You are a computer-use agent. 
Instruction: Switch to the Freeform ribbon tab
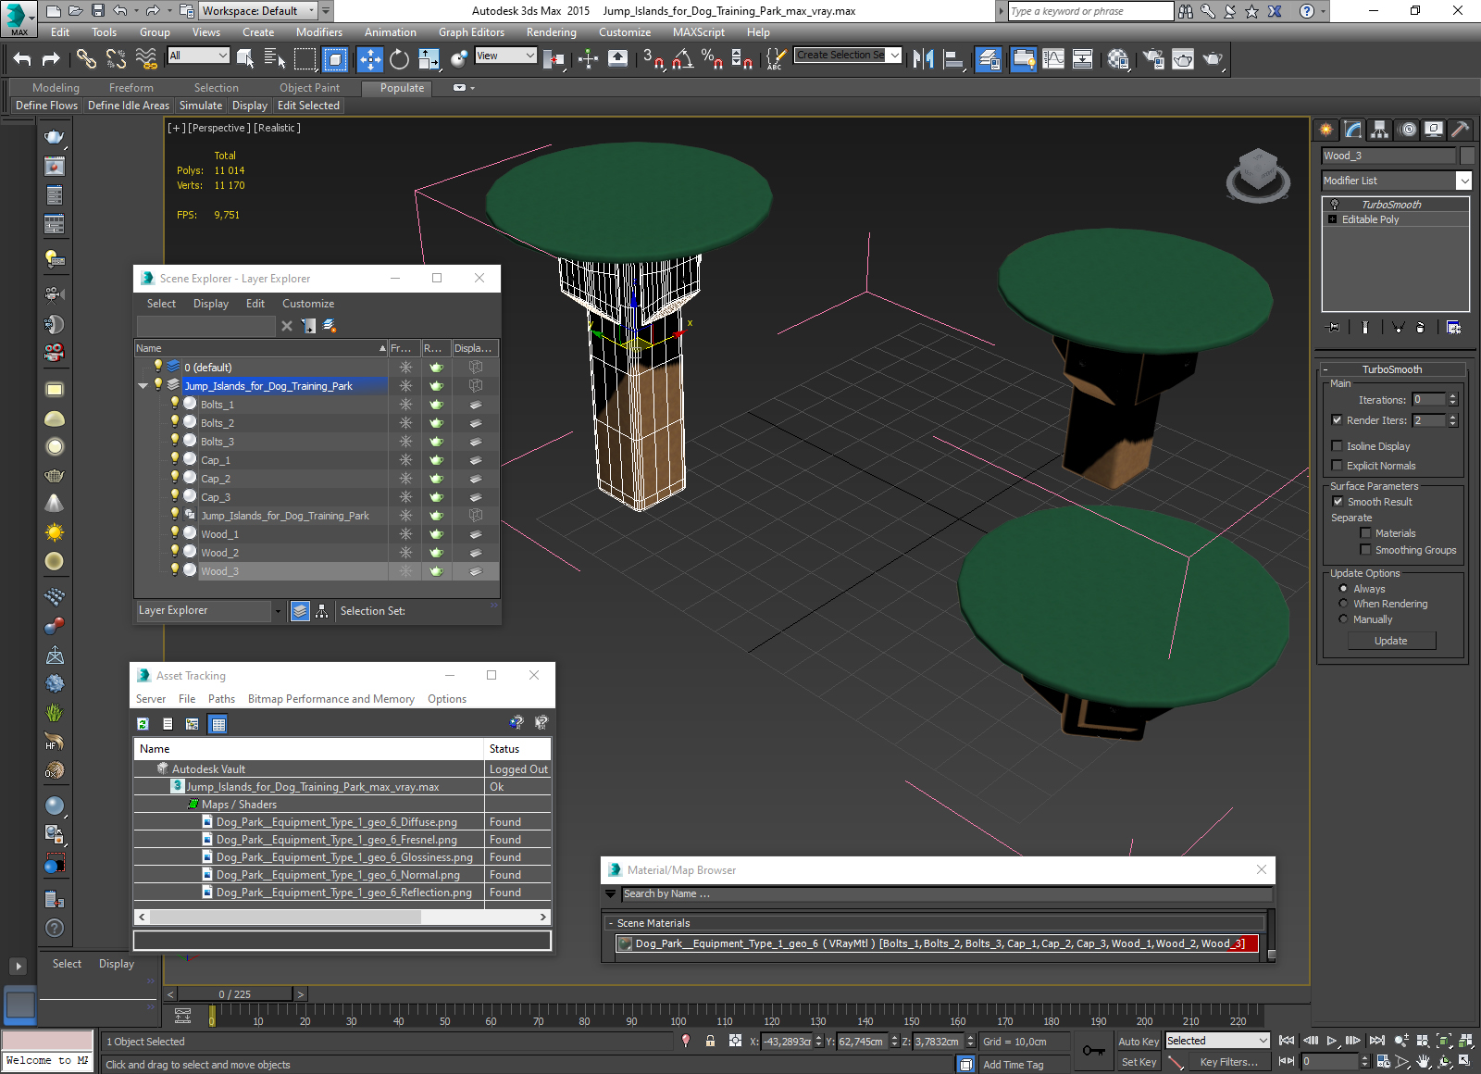131,88
